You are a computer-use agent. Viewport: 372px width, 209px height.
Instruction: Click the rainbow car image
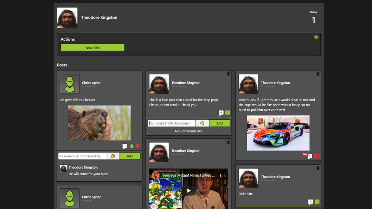coord(278,133)
